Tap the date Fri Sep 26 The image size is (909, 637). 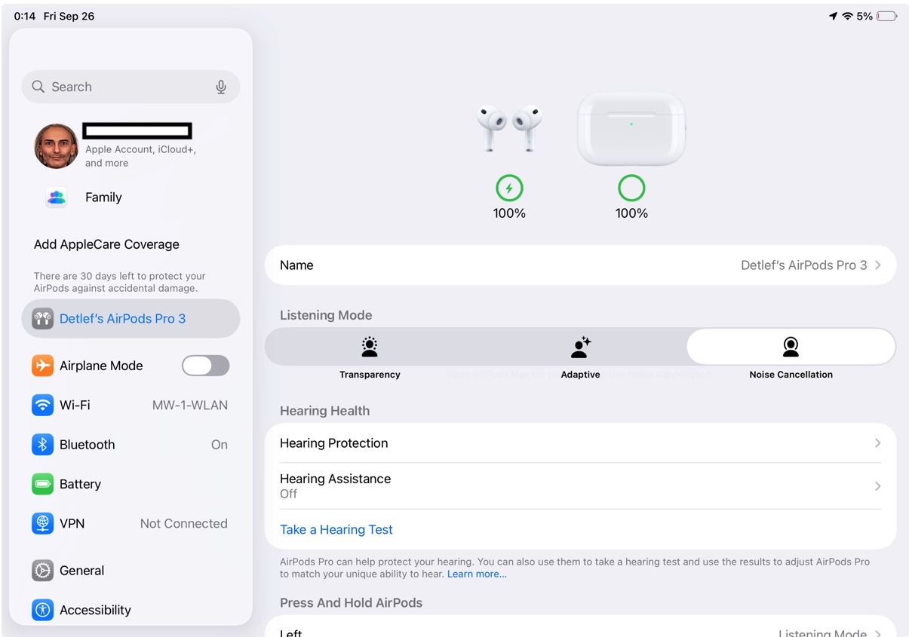[69, 16]
